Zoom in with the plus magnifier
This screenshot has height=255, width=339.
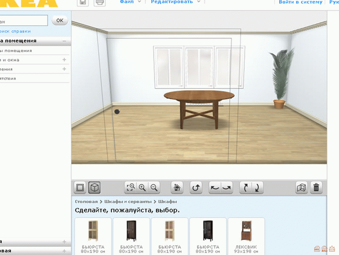pos(142,188)
